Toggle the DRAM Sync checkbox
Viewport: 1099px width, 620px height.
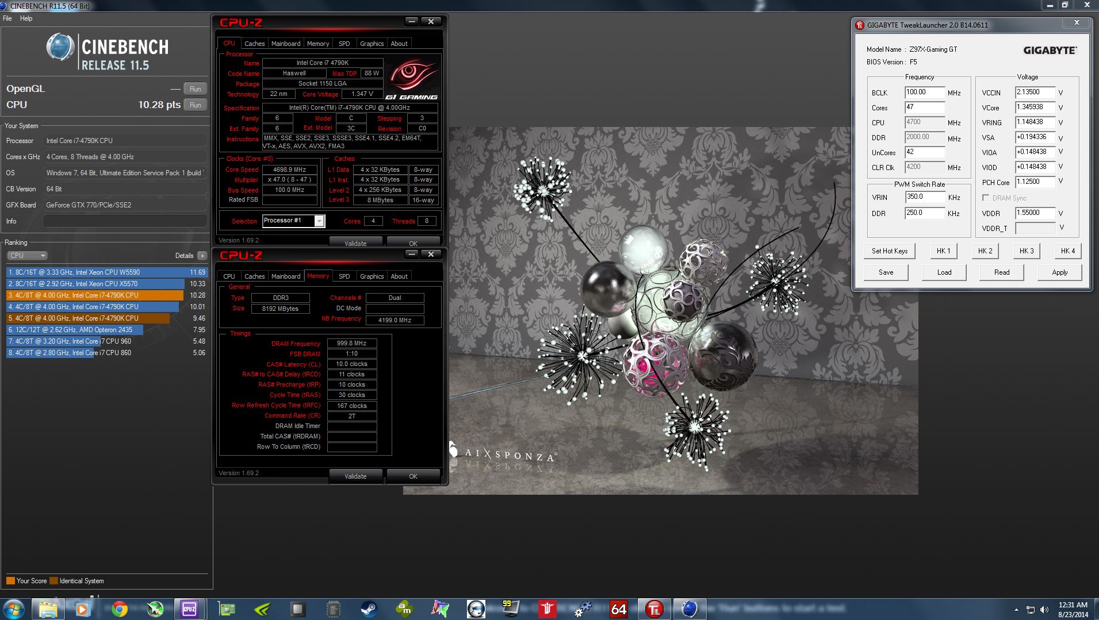(x=986, y=198)
